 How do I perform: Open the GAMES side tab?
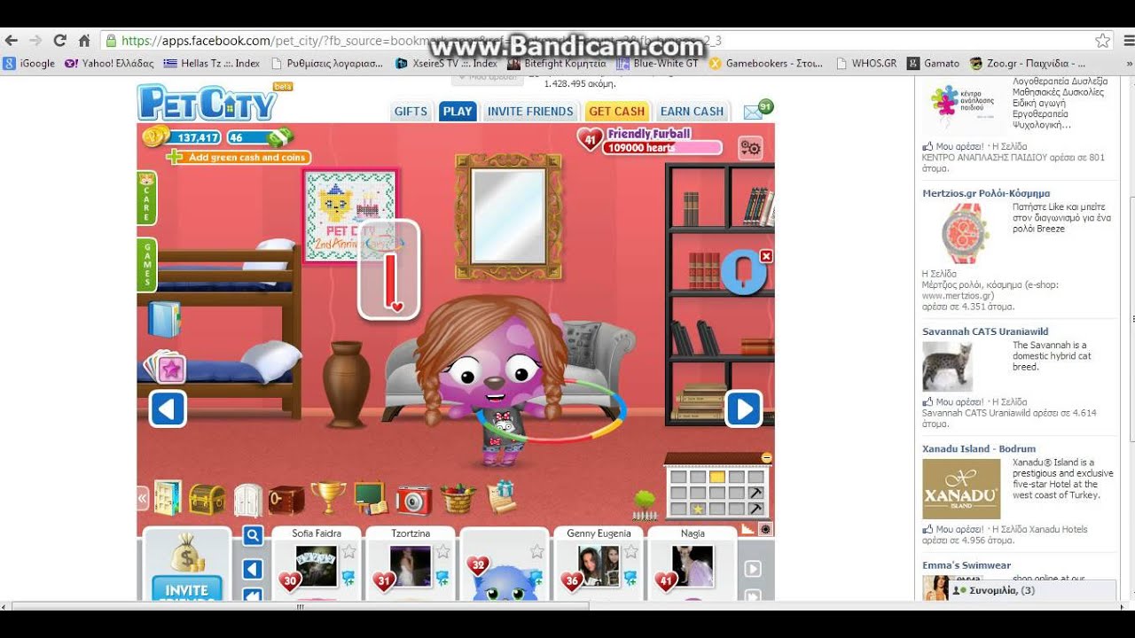click(146, 264)
